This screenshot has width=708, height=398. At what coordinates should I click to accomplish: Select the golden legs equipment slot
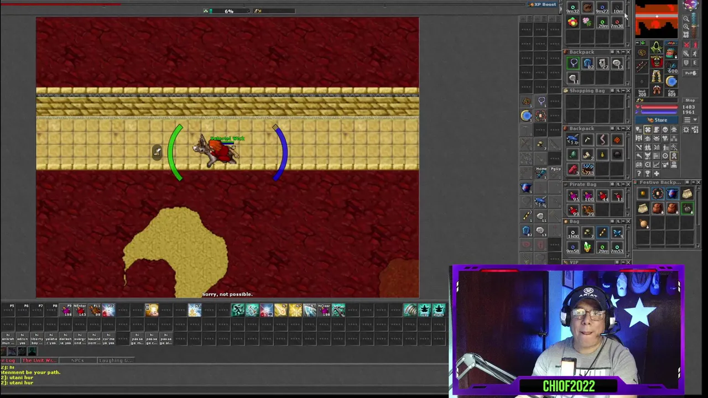656,76
